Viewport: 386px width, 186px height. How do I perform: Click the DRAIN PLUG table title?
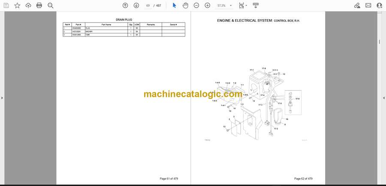point(124,20)
